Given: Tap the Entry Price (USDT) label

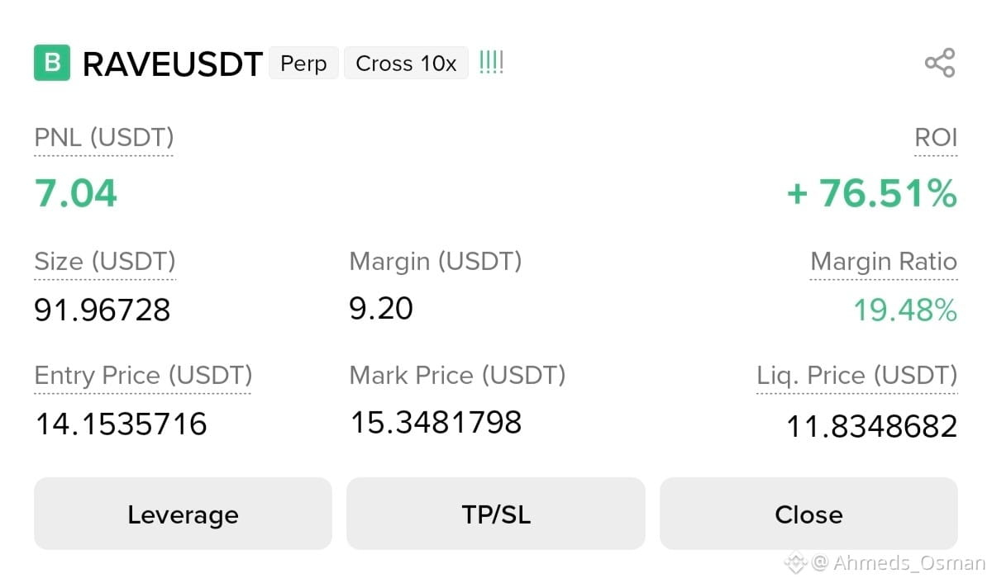Looking at the screenshot, I should tap(143, 376).
